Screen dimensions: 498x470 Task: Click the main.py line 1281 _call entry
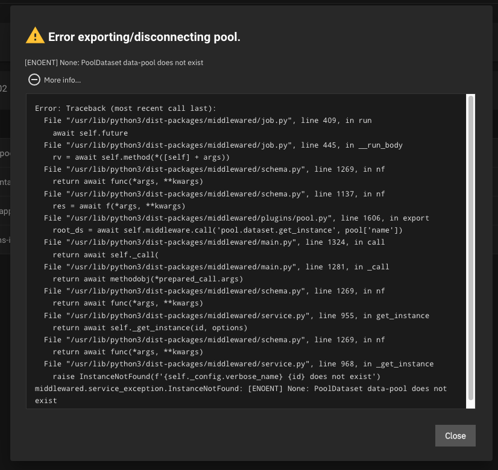[216, 267]
